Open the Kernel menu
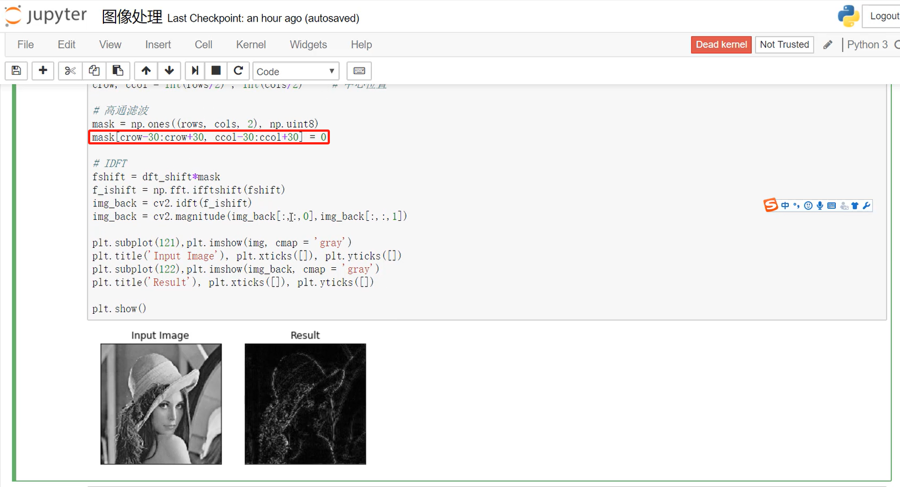 (251, 45)
